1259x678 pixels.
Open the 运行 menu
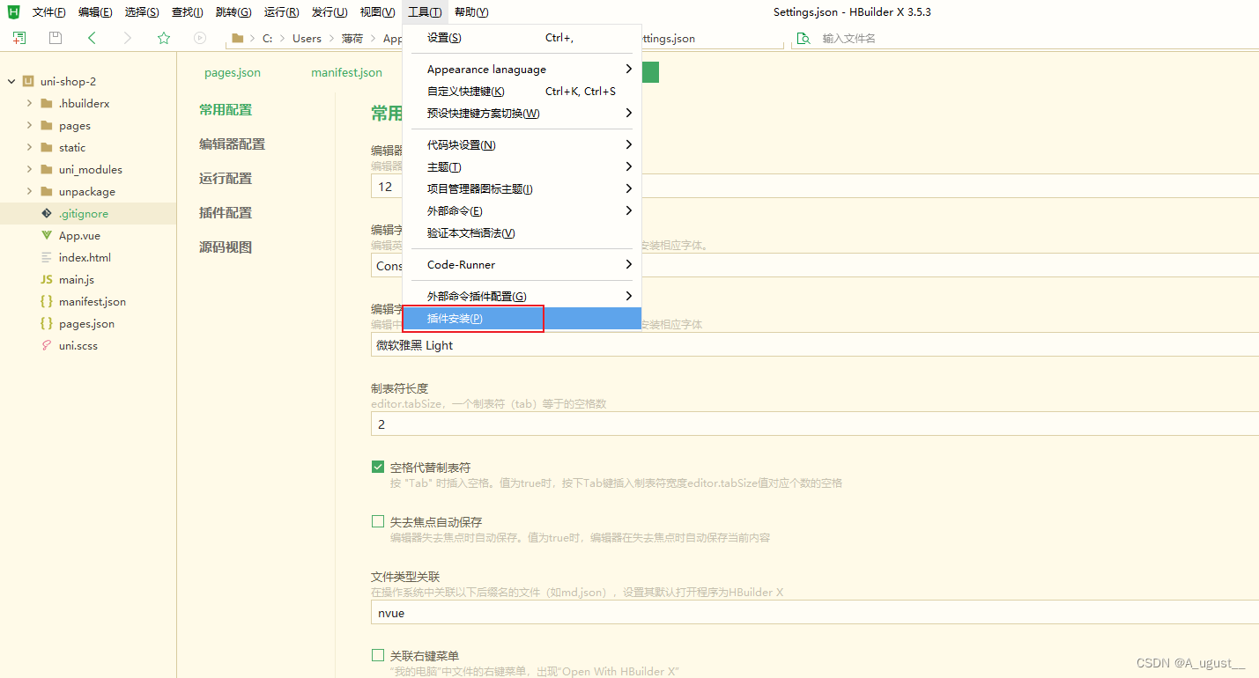tap(281, 11)
